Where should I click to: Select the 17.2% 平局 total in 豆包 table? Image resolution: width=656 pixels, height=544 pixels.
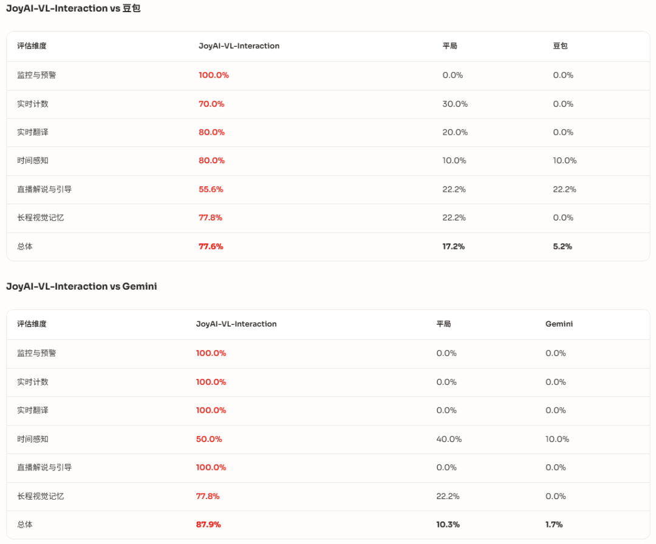[x=454, y=246]
